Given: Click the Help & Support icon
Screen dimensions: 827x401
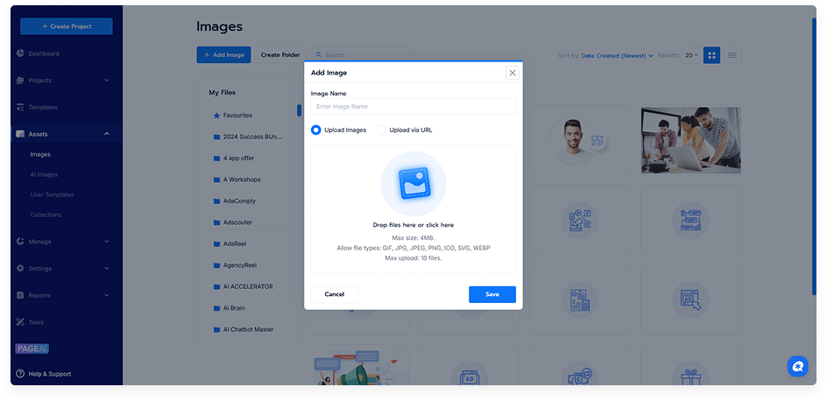Looking at the screenshot, I should coord(20,374).
